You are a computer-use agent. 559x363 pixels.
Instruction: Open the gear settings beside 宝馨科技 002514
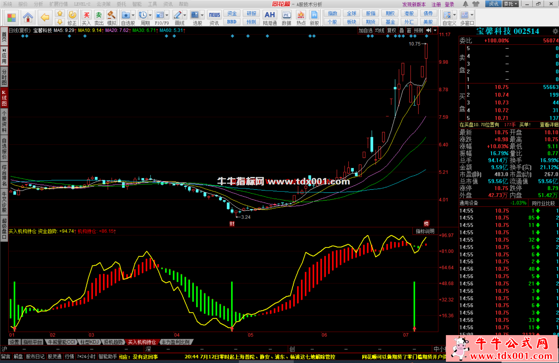[555, 31]
